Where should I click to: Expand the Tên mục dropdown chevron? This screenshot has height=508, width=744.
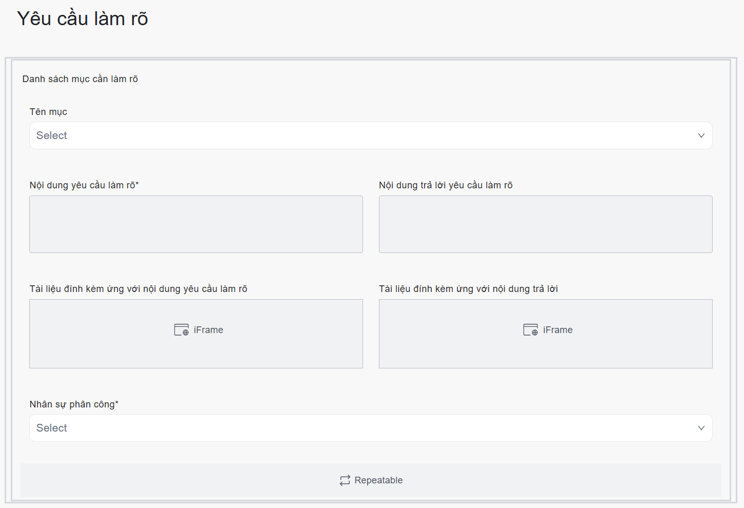pyautogui.click(x=701, y=135)
